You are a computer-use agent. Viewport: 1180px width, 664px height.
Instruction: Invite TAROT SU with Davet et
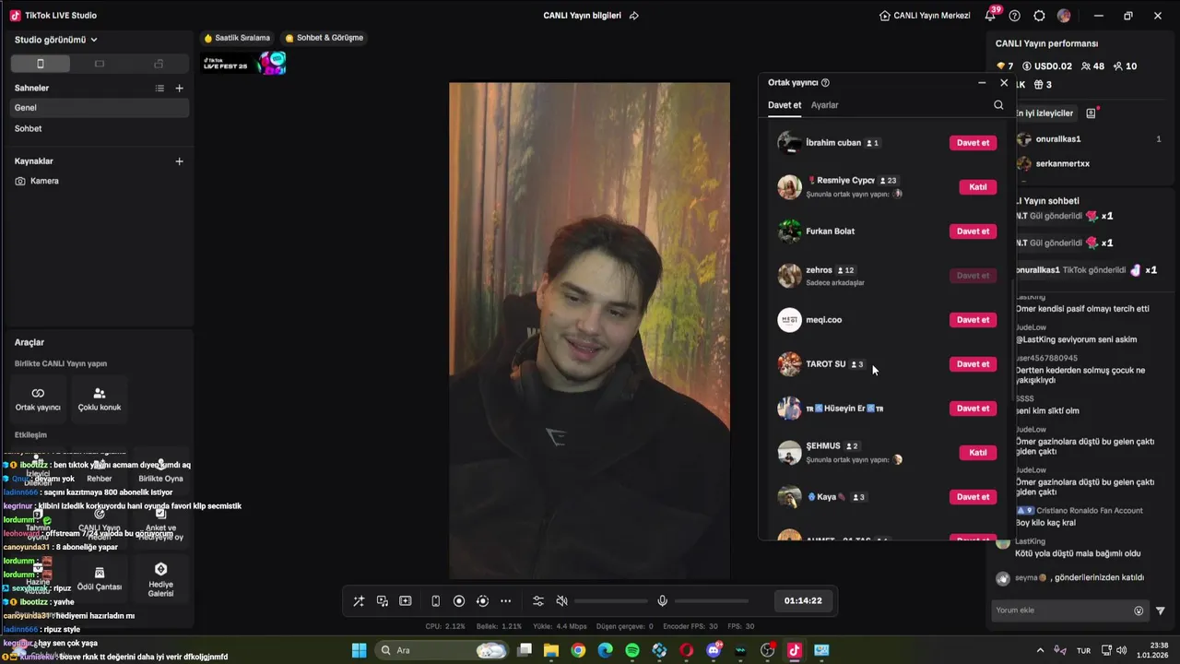tap(973, 364)
